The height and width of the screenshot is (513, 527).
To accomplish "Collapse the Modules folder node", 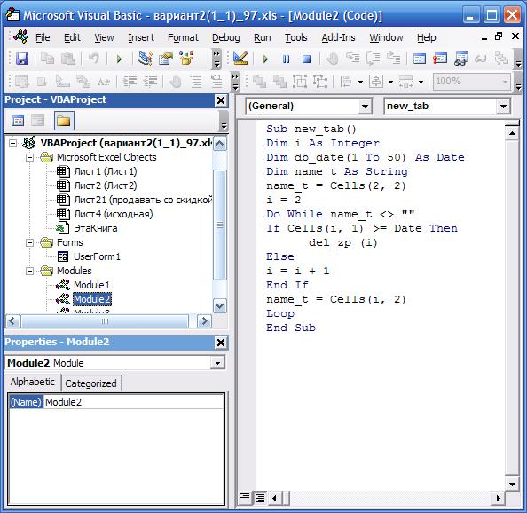I will point(29,271).
